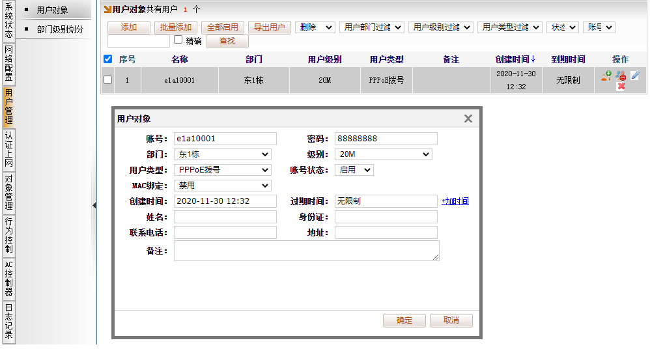Open the 用户级别过滤 dropdown
This screenshot has height=349, width=650.
click(x=441, y=27)
